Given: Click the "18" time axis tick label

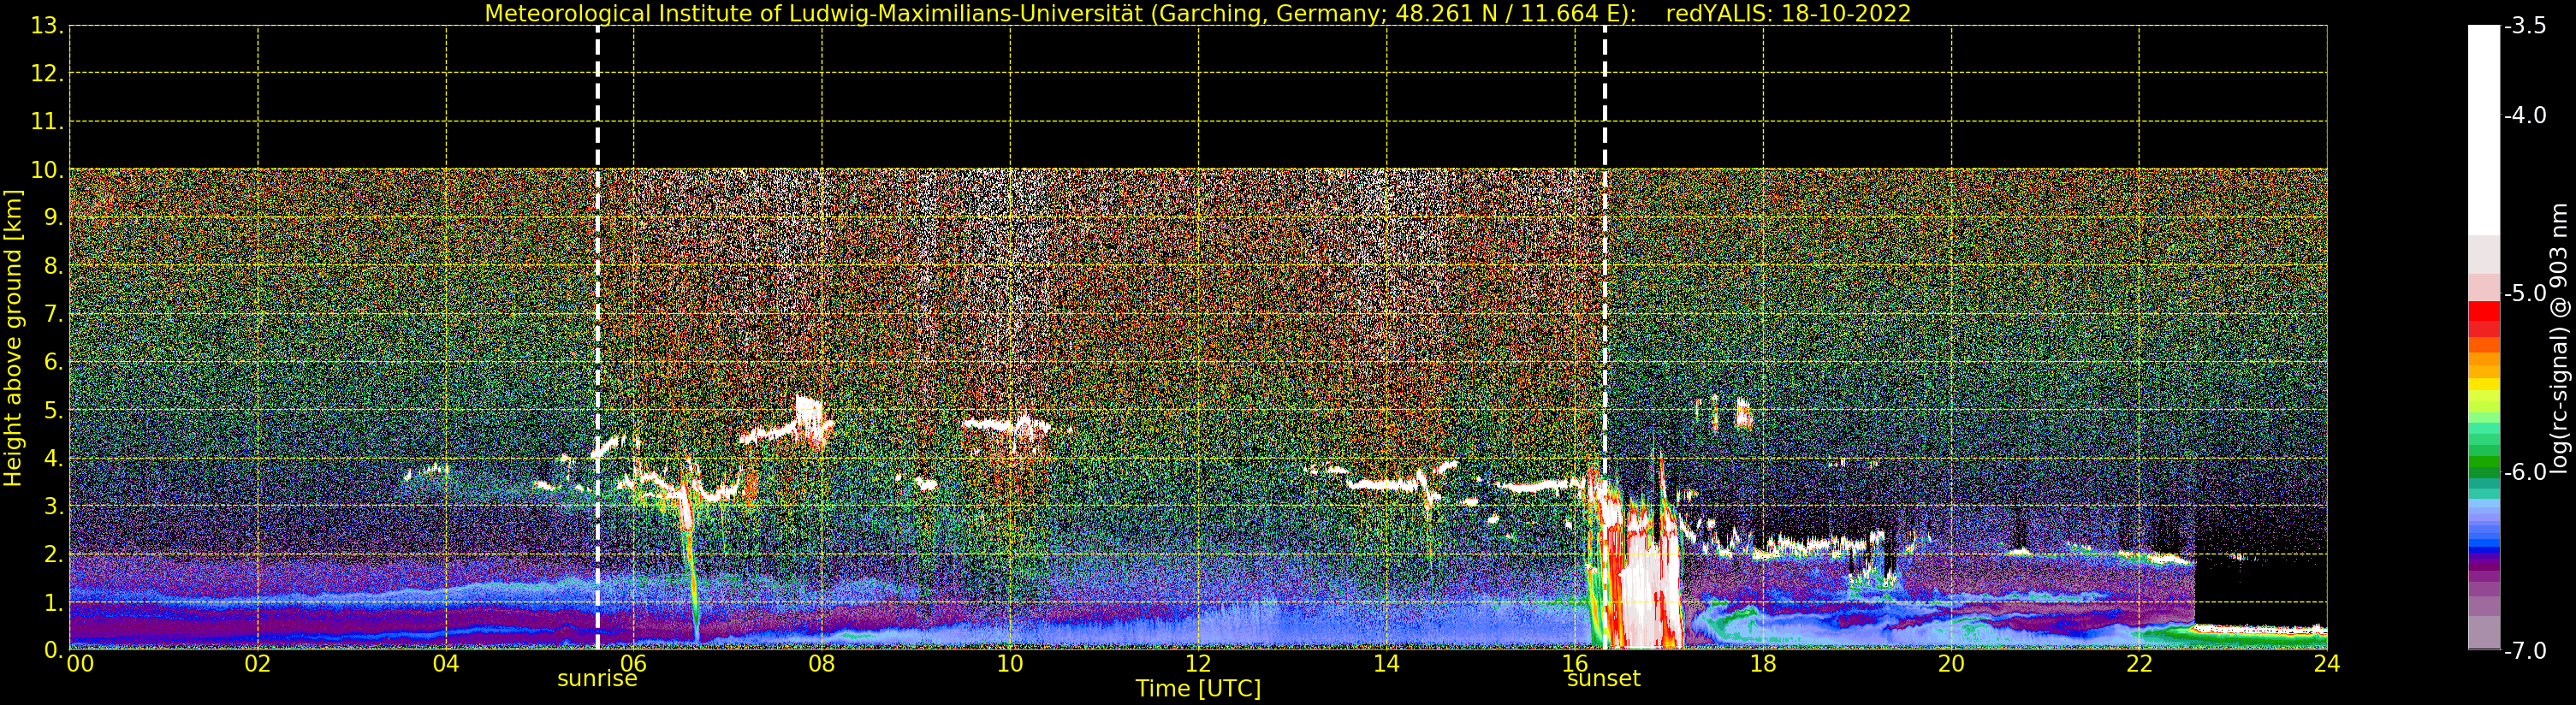Looking at the screenshot, I should pos(1763,664).
